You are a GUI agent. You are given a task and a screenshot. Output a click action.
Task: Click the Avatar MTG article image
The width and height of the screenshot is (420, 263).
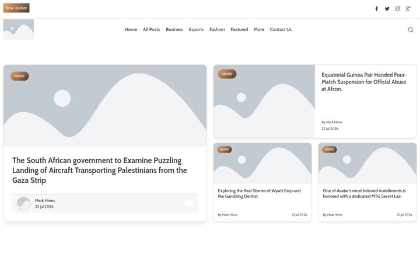click(x=367, y=164)
